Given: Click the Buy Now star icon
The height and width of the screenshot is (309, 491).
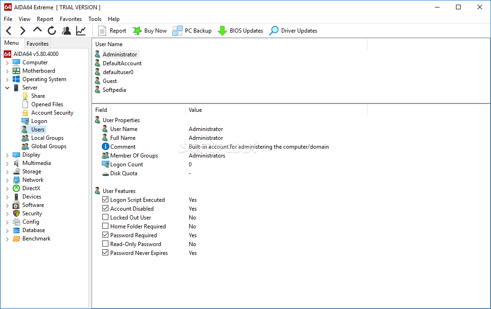Looking at the screenshot, I should click(x=137, y=31).
